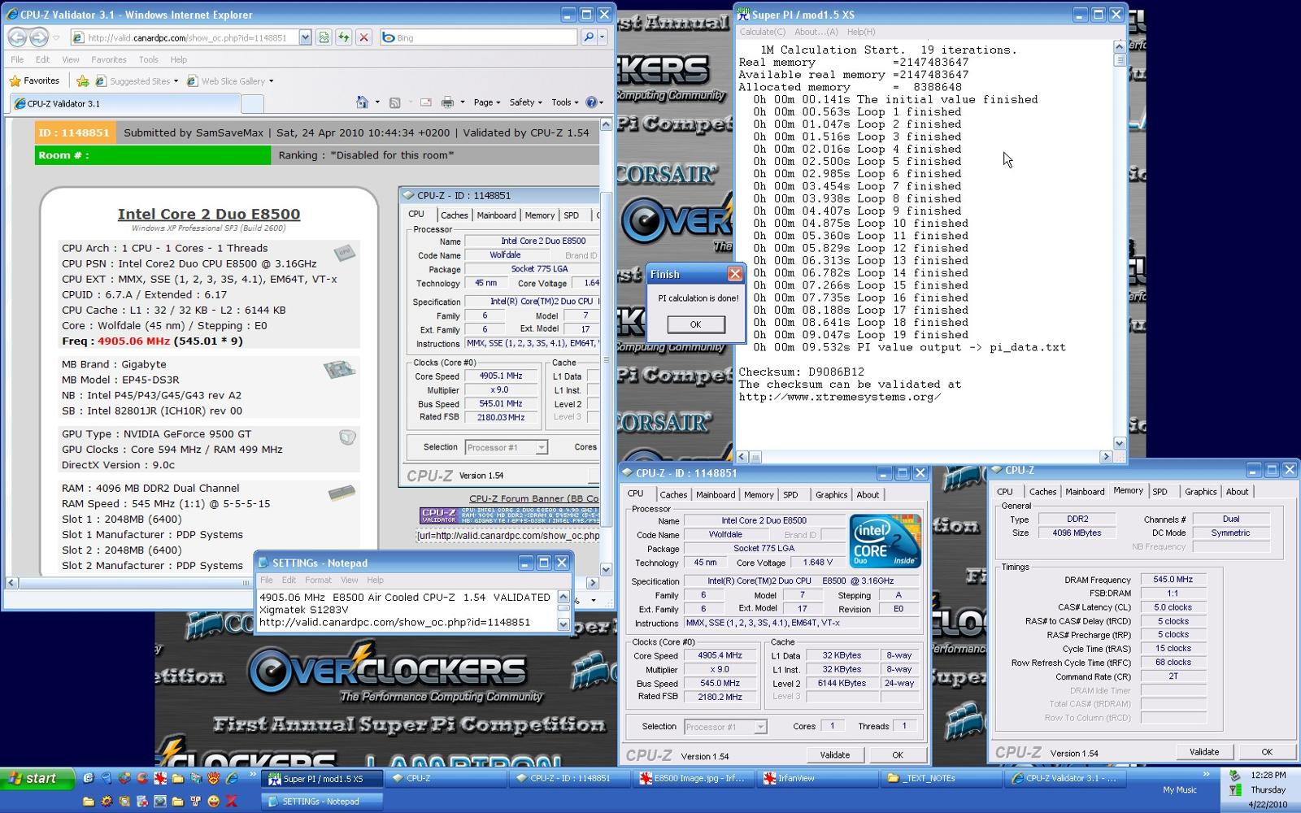This screenshot has width=1301, height=813.
Task: Click OK in CPU-Z ID window
Action: [x=897, y=754]
